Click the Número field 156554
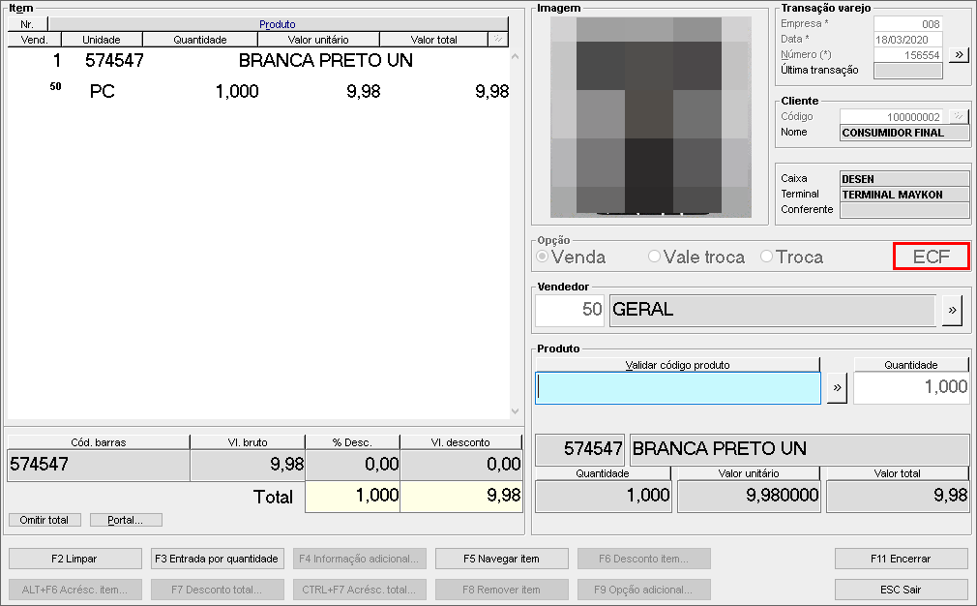977x606 pixels. pyautogui.click(x=908, y=55)
